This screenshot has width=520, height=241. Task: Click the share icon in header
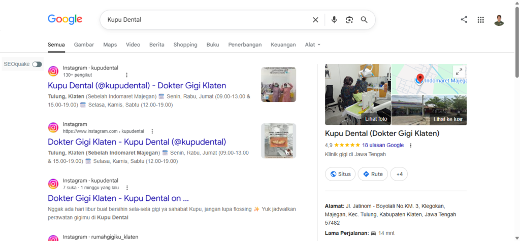click(x=464, y=20)
